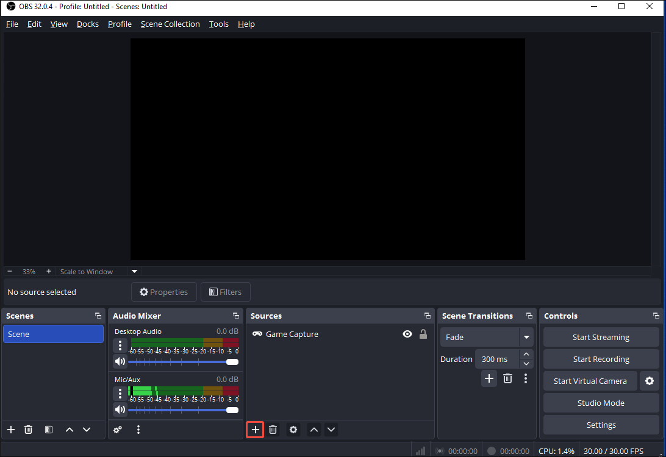Select the Scene in the Scenes list
666x457 pixels.
pos(53,334)
